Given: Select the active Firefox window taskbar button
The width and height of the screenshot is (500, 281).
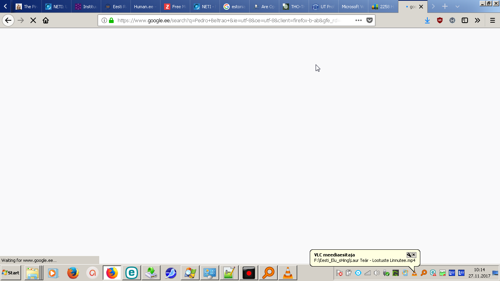Looking at the screenshot, I should click(112, 273).
